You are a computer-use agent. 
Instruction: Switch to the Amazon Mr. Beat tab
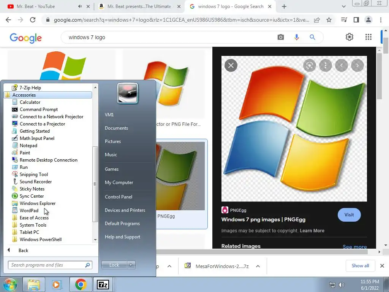139,6
